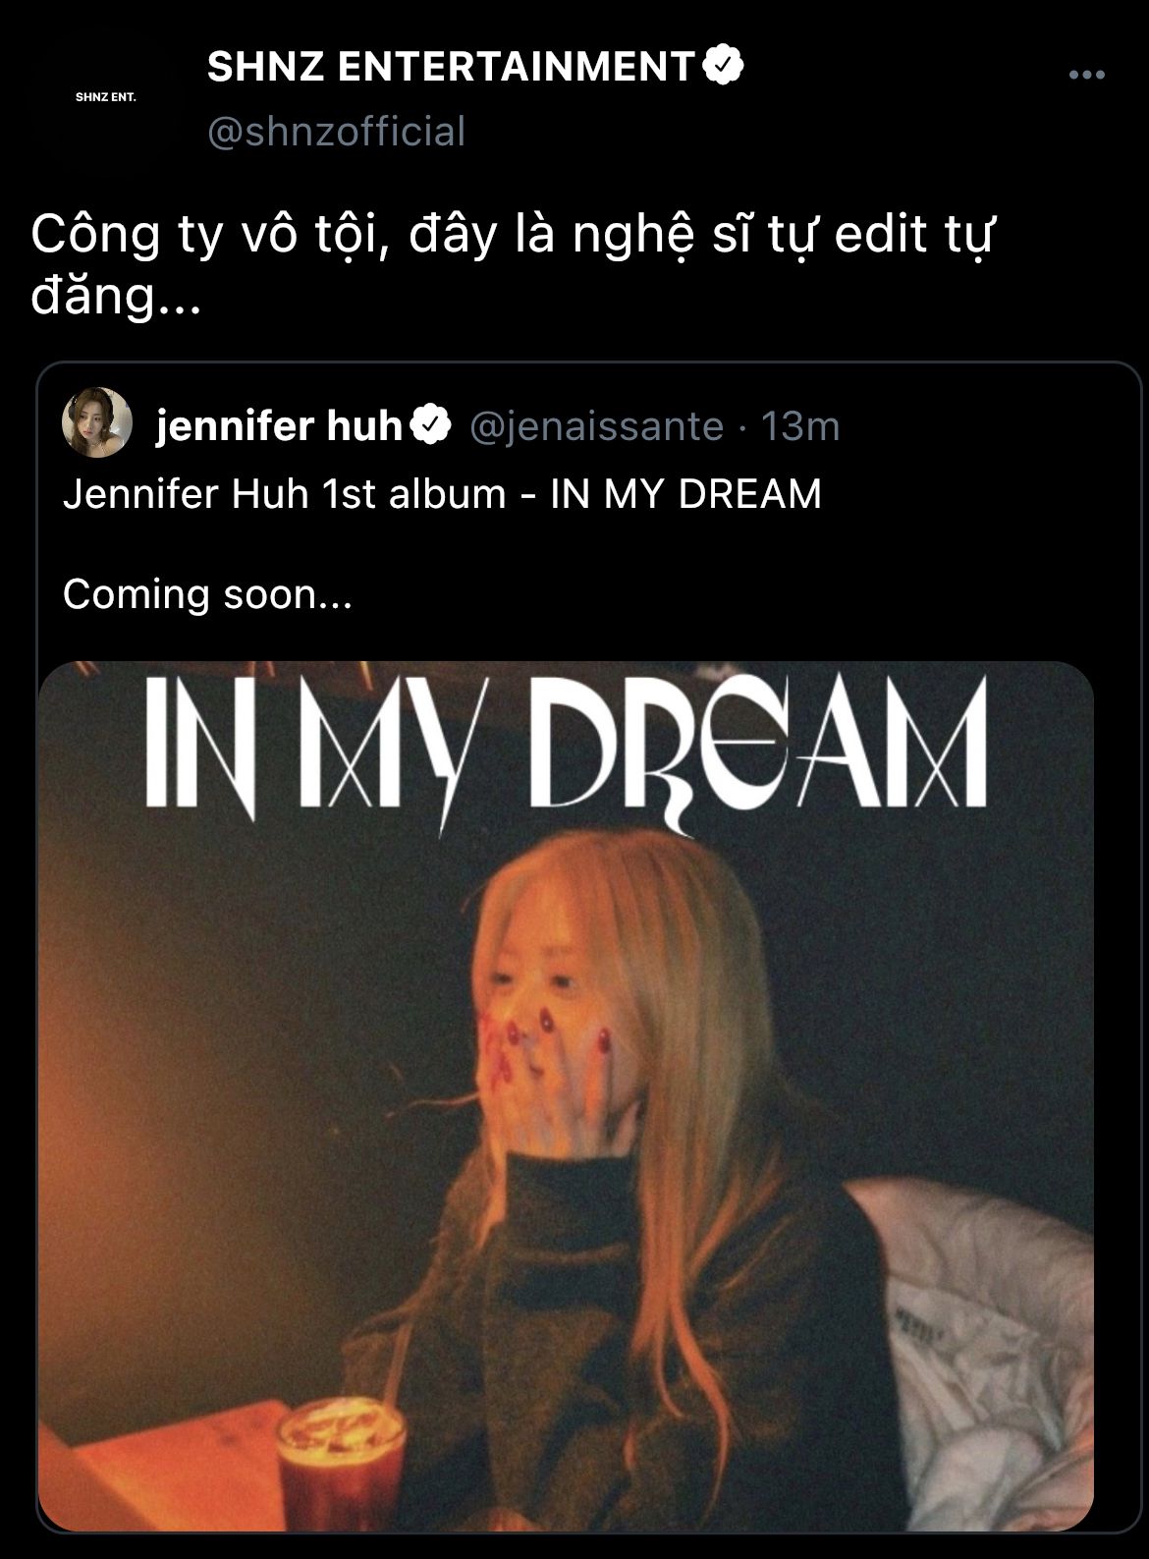Click the @jenaissante handle
The width and height of the screenshot is (1149, 1559).
pyautogui.click(x=597, y=426)
